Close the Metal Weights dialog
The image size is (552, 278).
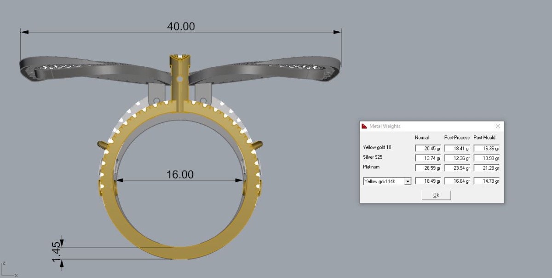coord(498,126)
